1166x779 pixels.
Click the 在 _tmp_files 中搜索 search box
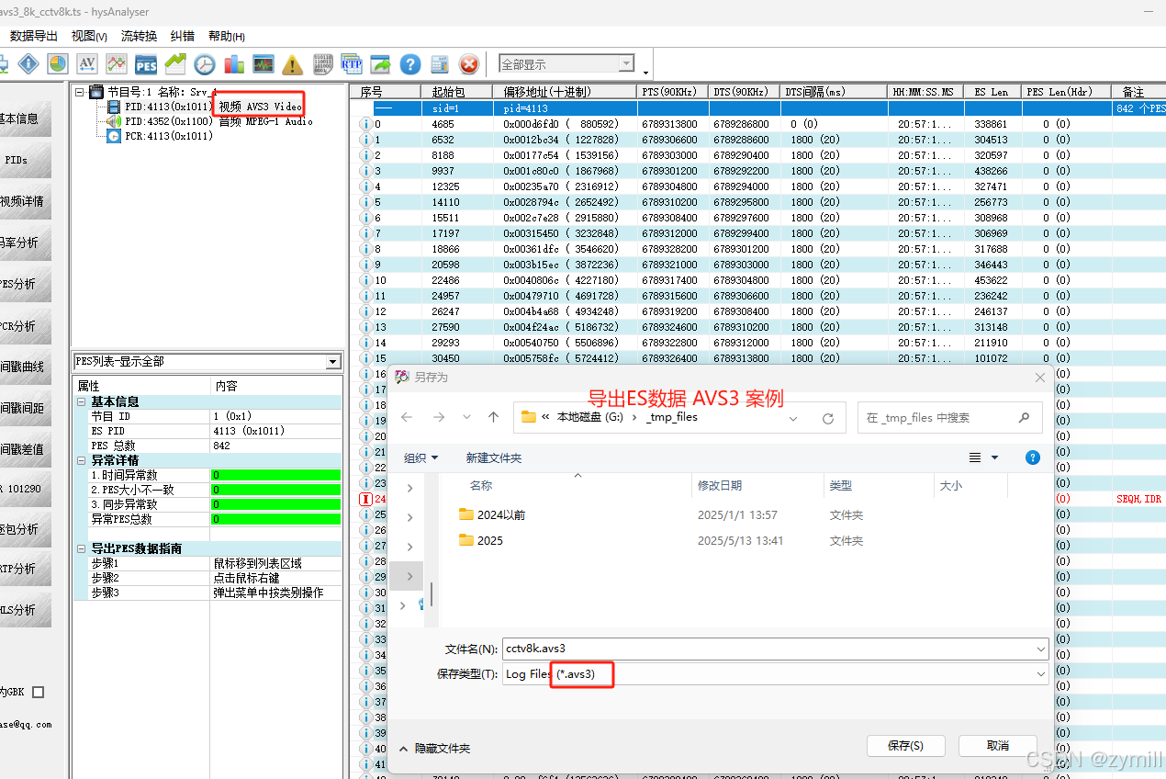click(x=949, y=417)
